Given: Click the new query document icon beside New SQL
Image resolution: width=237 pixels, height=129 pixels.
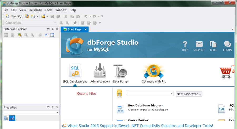Looking at the screenshot, I should click(27, 16).
